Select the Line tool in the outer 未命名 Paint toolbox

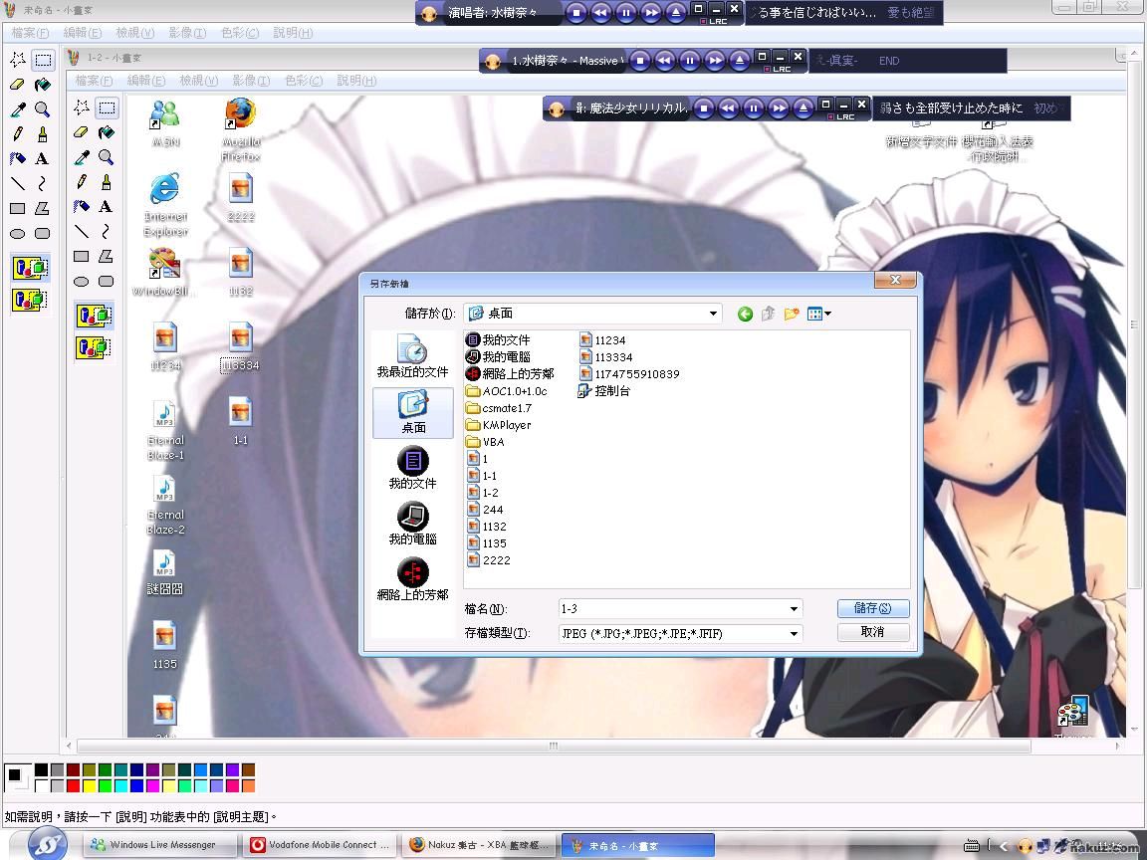point(18,183)
